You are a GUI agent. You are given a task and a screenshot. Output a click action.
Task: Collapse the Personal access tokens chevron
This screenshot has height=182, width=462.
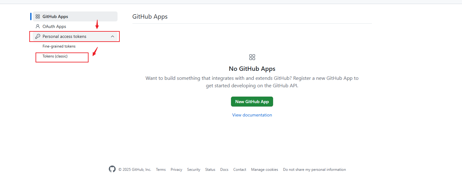click(x=113, y=36)
